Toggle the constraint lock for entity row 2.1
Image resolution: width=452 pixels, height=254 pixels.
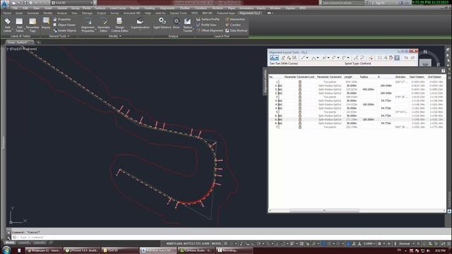299,86
